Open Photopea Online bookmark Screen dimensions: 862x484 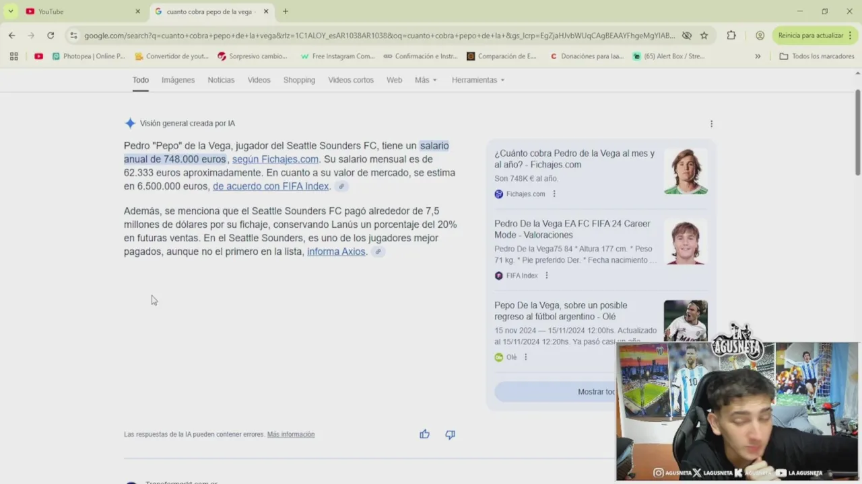pyautogui.click(x=88, y=56)
